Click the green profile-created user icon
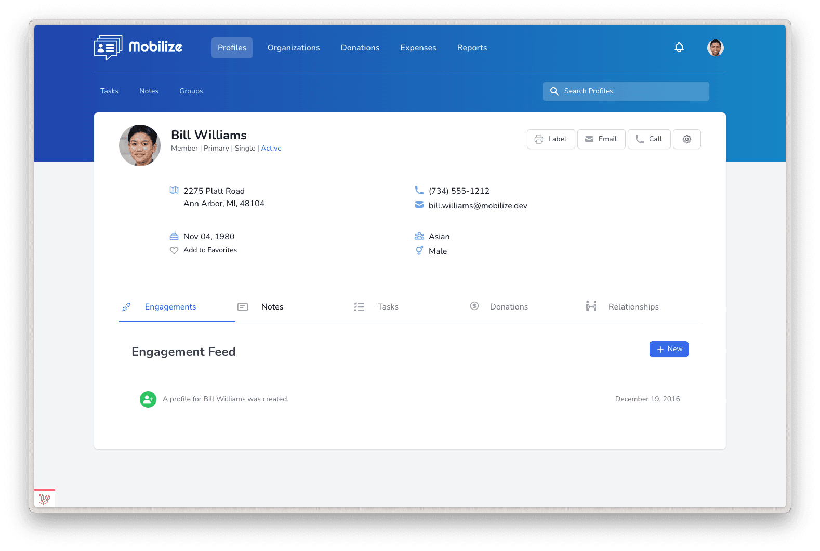The width and height of the screenshot is (820, 551). click(x=148, y=399)
